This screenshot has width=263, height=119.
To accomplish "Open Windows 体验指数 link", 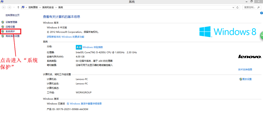I will 93,47.
